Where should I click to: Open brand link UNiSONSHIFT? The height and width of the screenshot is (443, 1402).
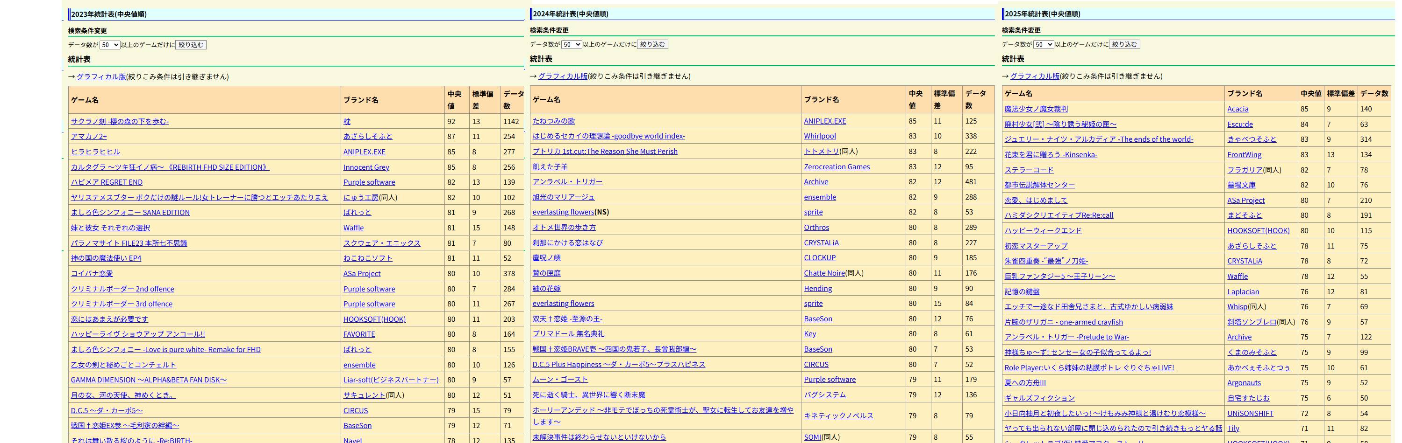pos(1250,413)
